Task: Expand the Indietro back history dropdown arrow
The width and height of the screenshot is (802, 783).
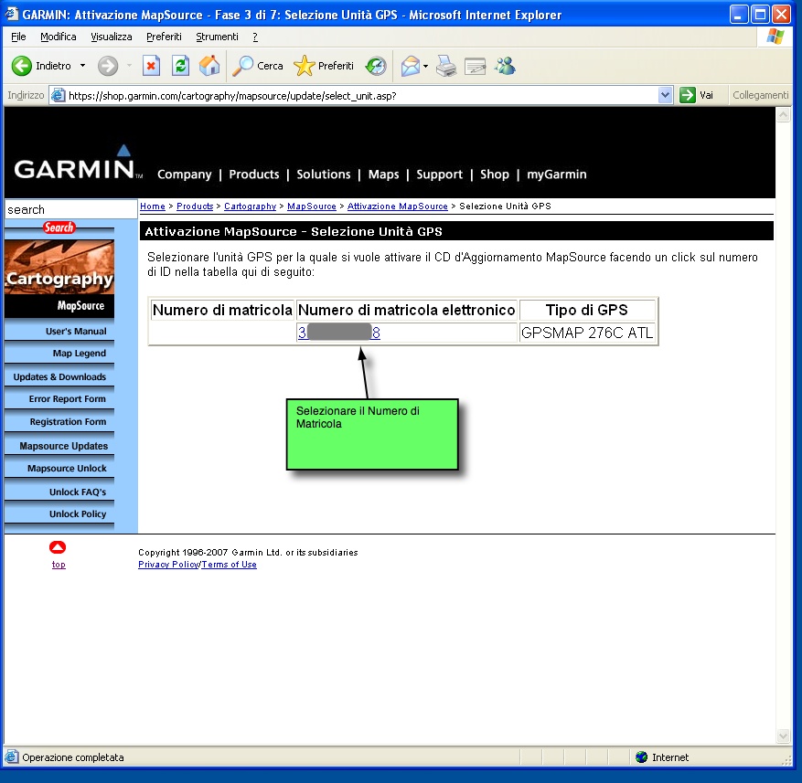Action: pos(82,66)
